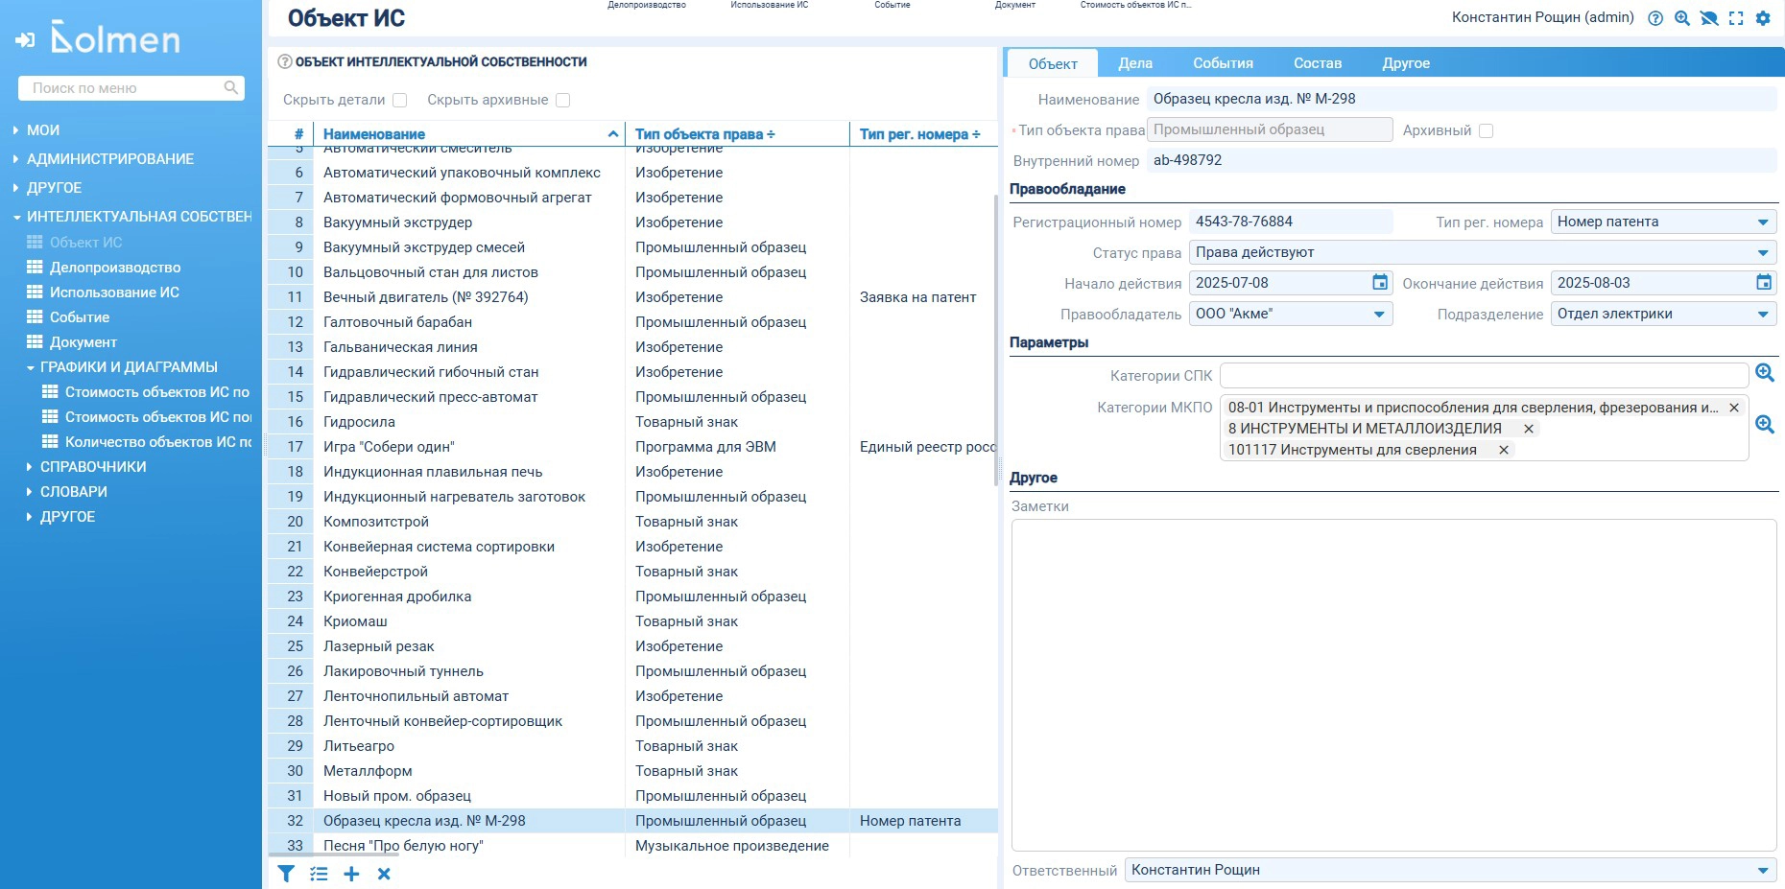Open the calendar for Начало действия
The height and width of the screenshot is (889, 1785).
click(x=1379, y=283)
